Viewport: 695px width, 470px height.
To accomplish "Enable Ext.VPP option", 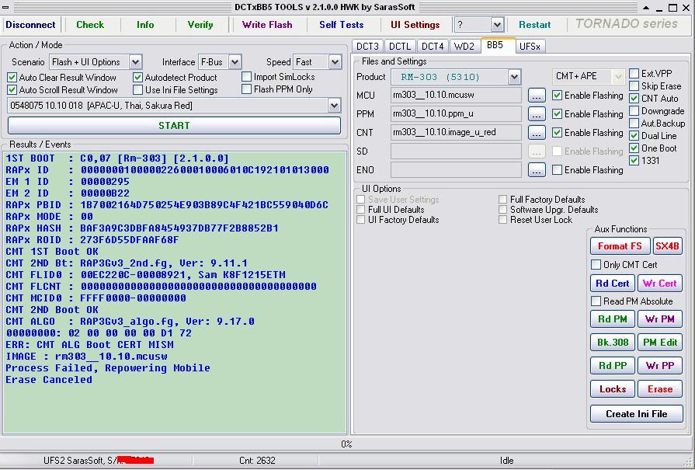I will click(634, 74).
